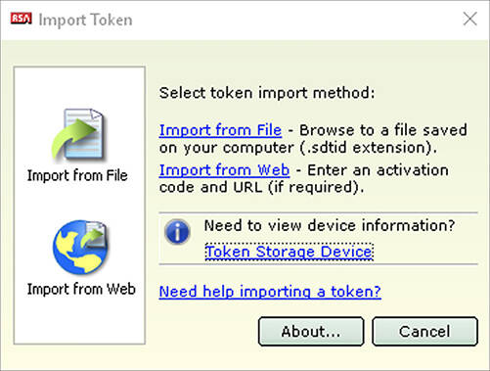Open the Token Storage Device link

click(x=290, y=252)
